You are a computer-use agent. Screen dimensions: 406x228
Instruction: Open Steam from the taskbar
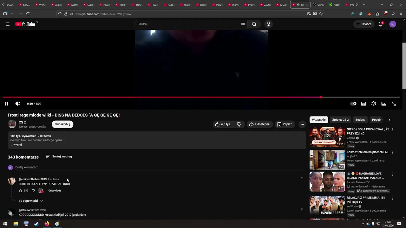[x=36, y=224]
